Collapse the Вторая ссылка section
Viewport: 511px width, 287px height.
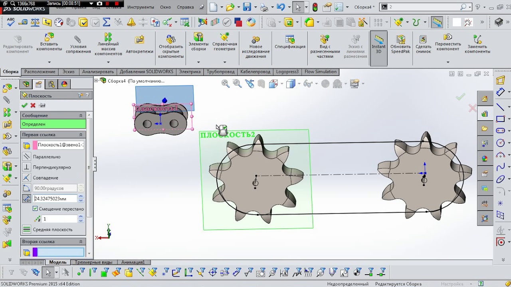tap(81, 242)
